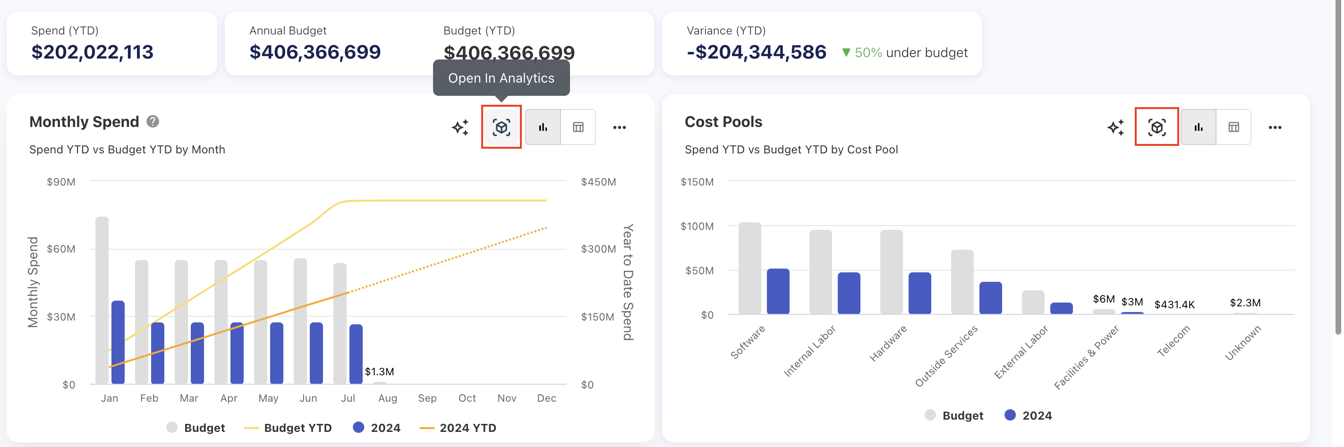Click the page vertical scrollbar
Screen dimensions: 1344x447
1338,167
